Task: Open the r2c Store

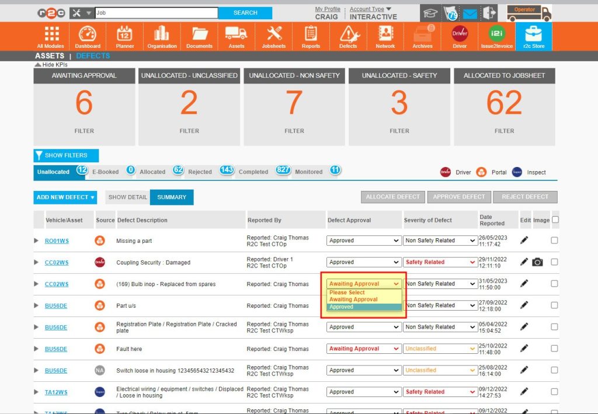Action: [x=534, y=36]
